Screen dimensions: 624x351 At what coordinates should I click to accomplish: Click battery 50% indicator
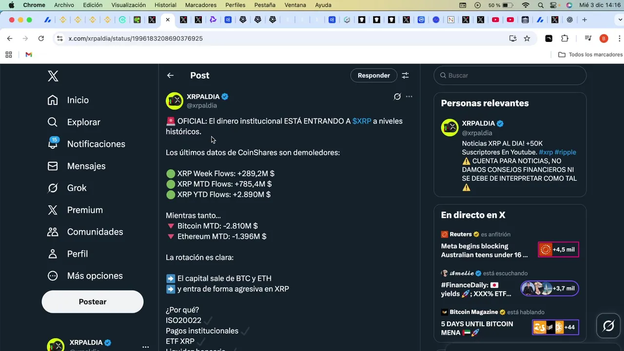point(501,5)
